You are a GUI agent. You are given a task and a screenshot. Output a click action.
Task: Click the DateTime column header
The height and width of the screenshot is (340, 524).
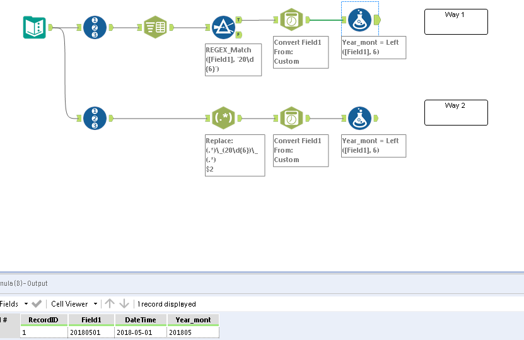[x=141, y=320]
